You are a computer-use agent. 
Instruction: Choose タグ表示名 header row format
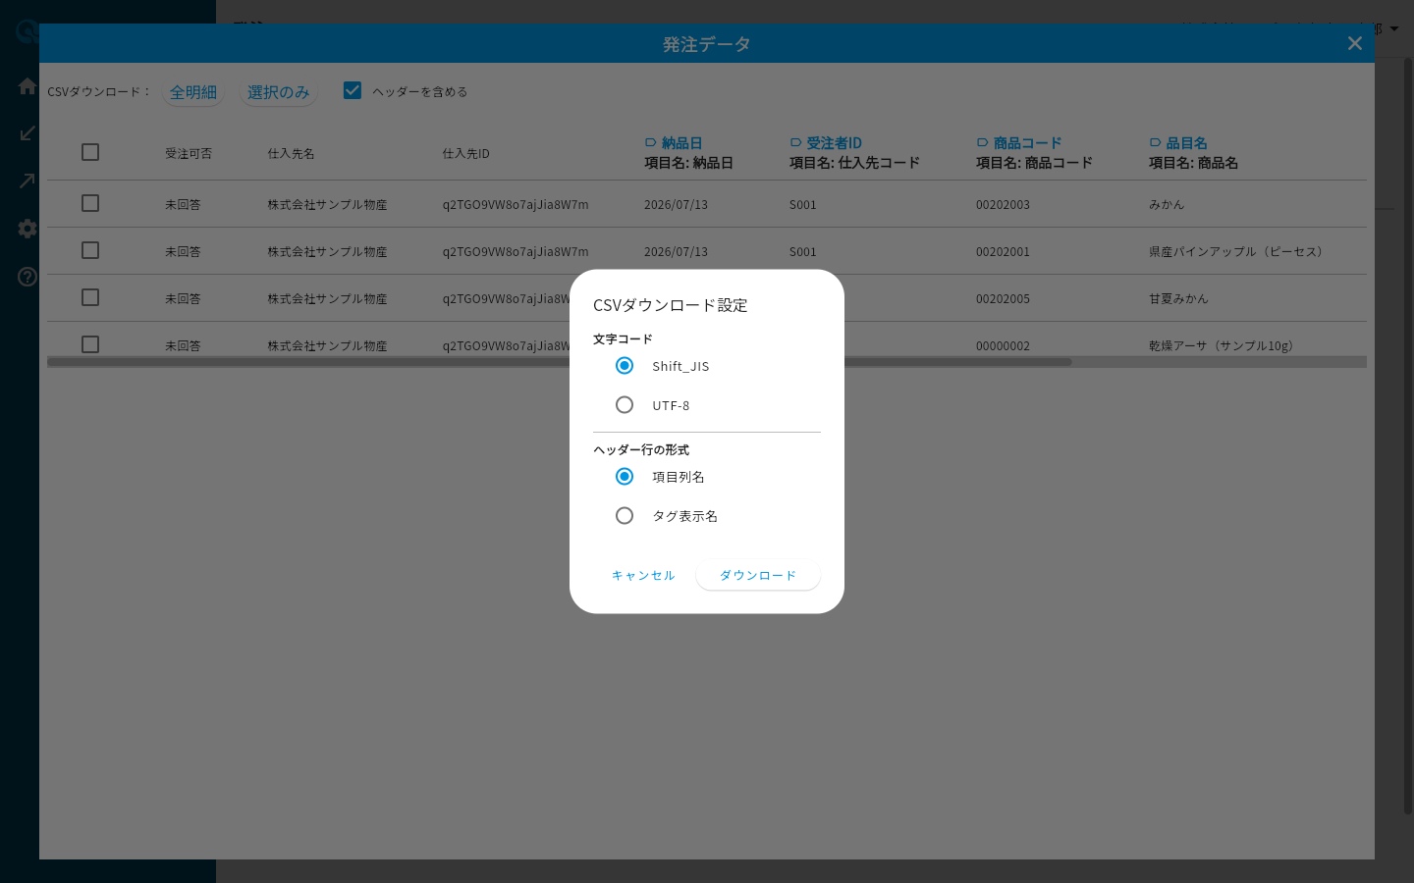point(625,515)
